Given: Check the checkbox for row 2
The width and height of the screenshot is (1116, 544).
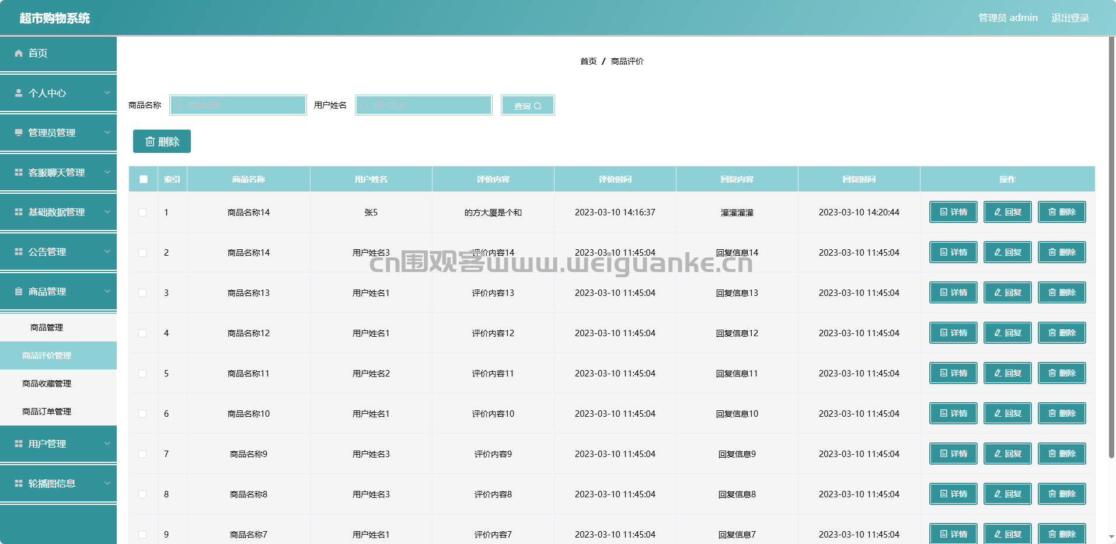Looking at the screenshot, I should tap(142, 253).
